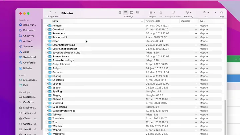
Task: Sort by the Ændringsdato column header
Action: point(153,21)
